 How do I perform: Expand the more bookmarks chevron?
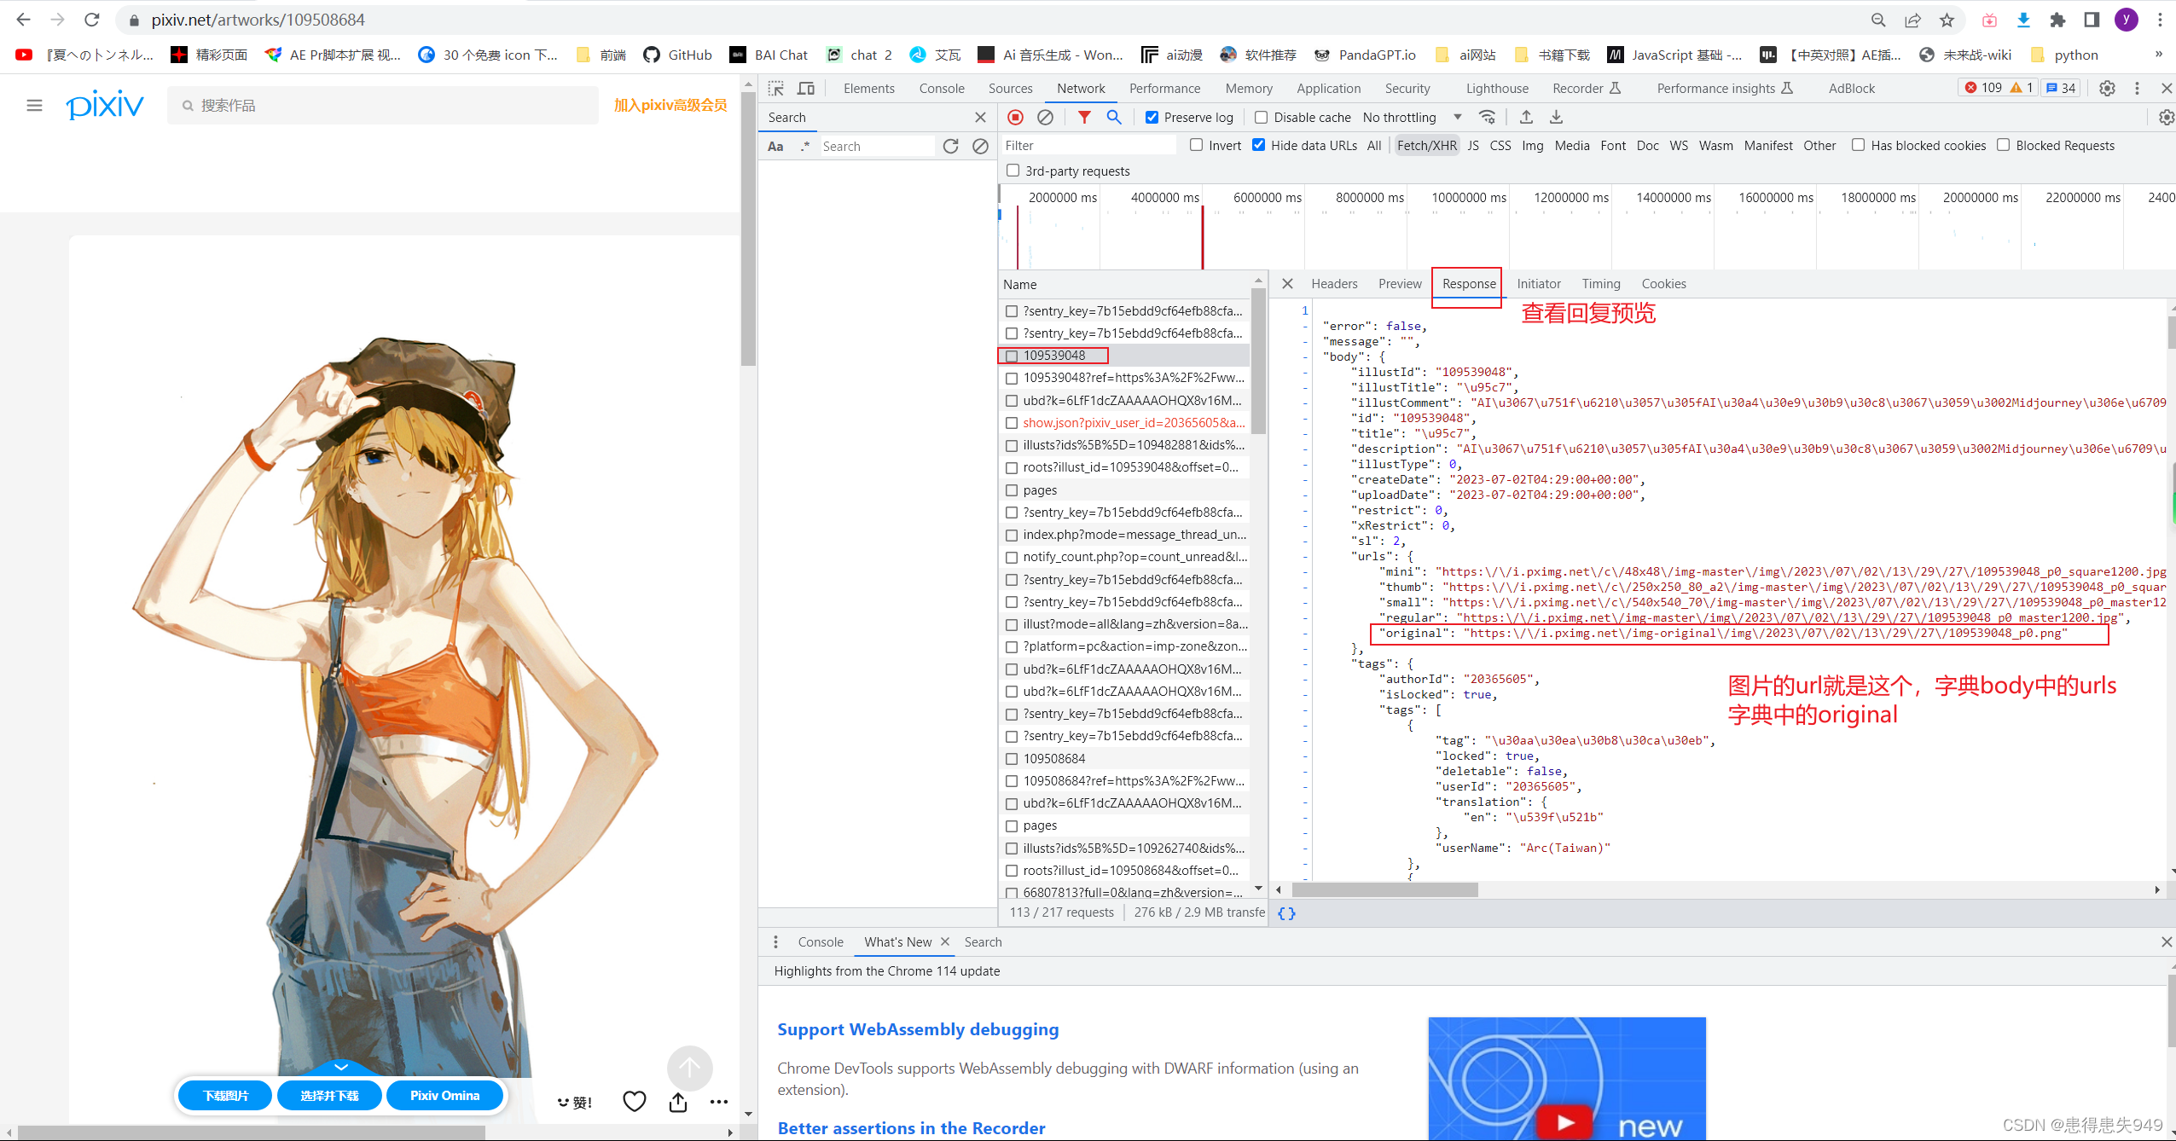pos(2158,55)
